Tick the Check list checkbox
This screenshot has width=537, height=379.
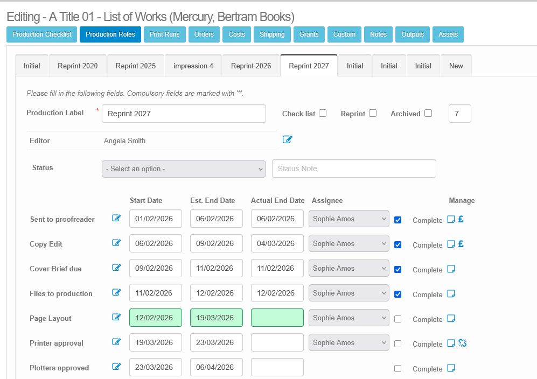323,113
